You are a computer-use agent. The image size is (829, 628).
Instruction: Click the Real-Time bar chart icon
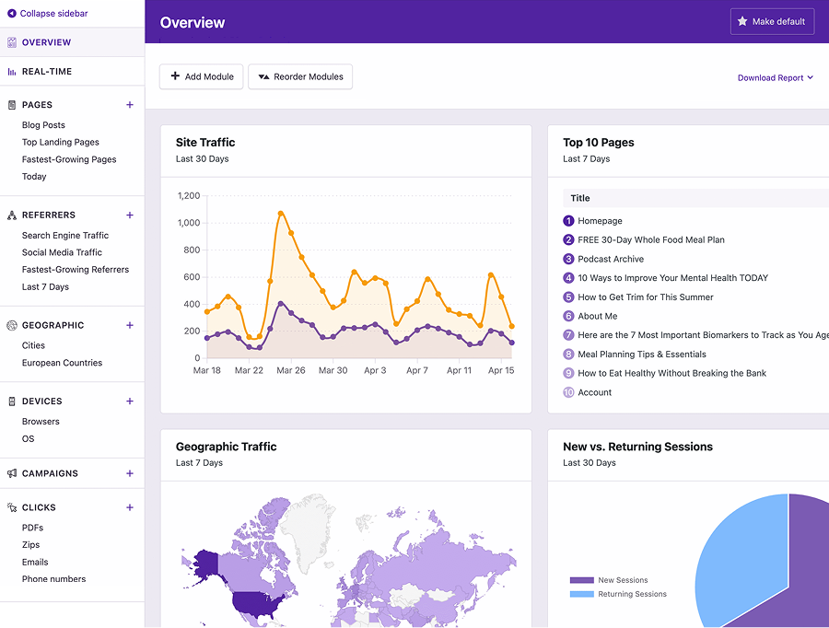pos(12,72)
